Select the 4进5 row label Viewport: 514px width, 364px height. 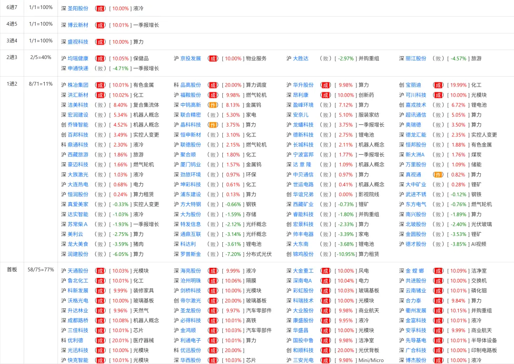12,24
